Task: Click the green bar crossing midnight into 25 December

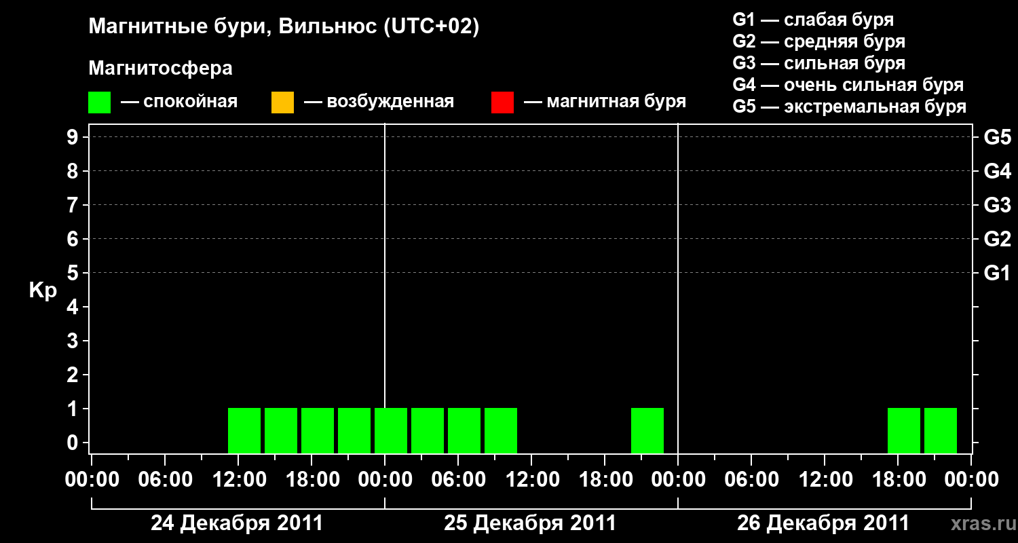Action: 391,430
